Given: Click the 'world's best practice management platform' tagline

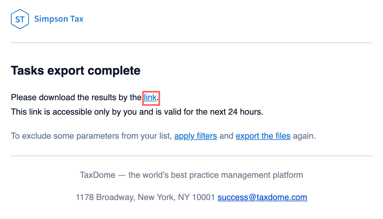Looking at the screenshot, I should click(x=216, y=175).
